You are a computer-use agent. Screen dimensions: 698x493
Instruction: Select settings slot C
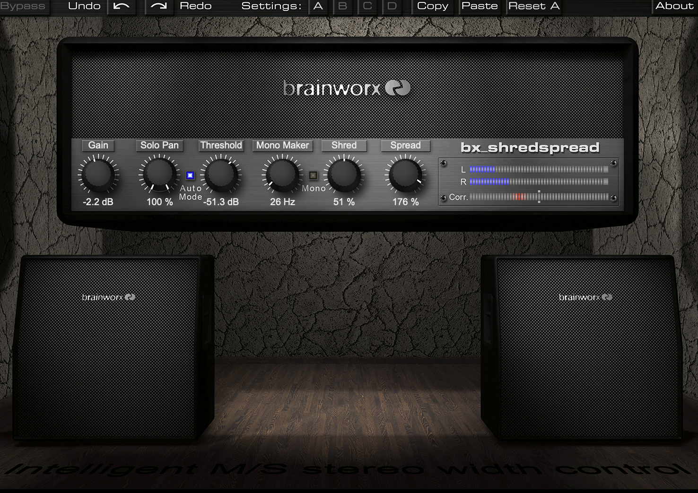point(367,6)
